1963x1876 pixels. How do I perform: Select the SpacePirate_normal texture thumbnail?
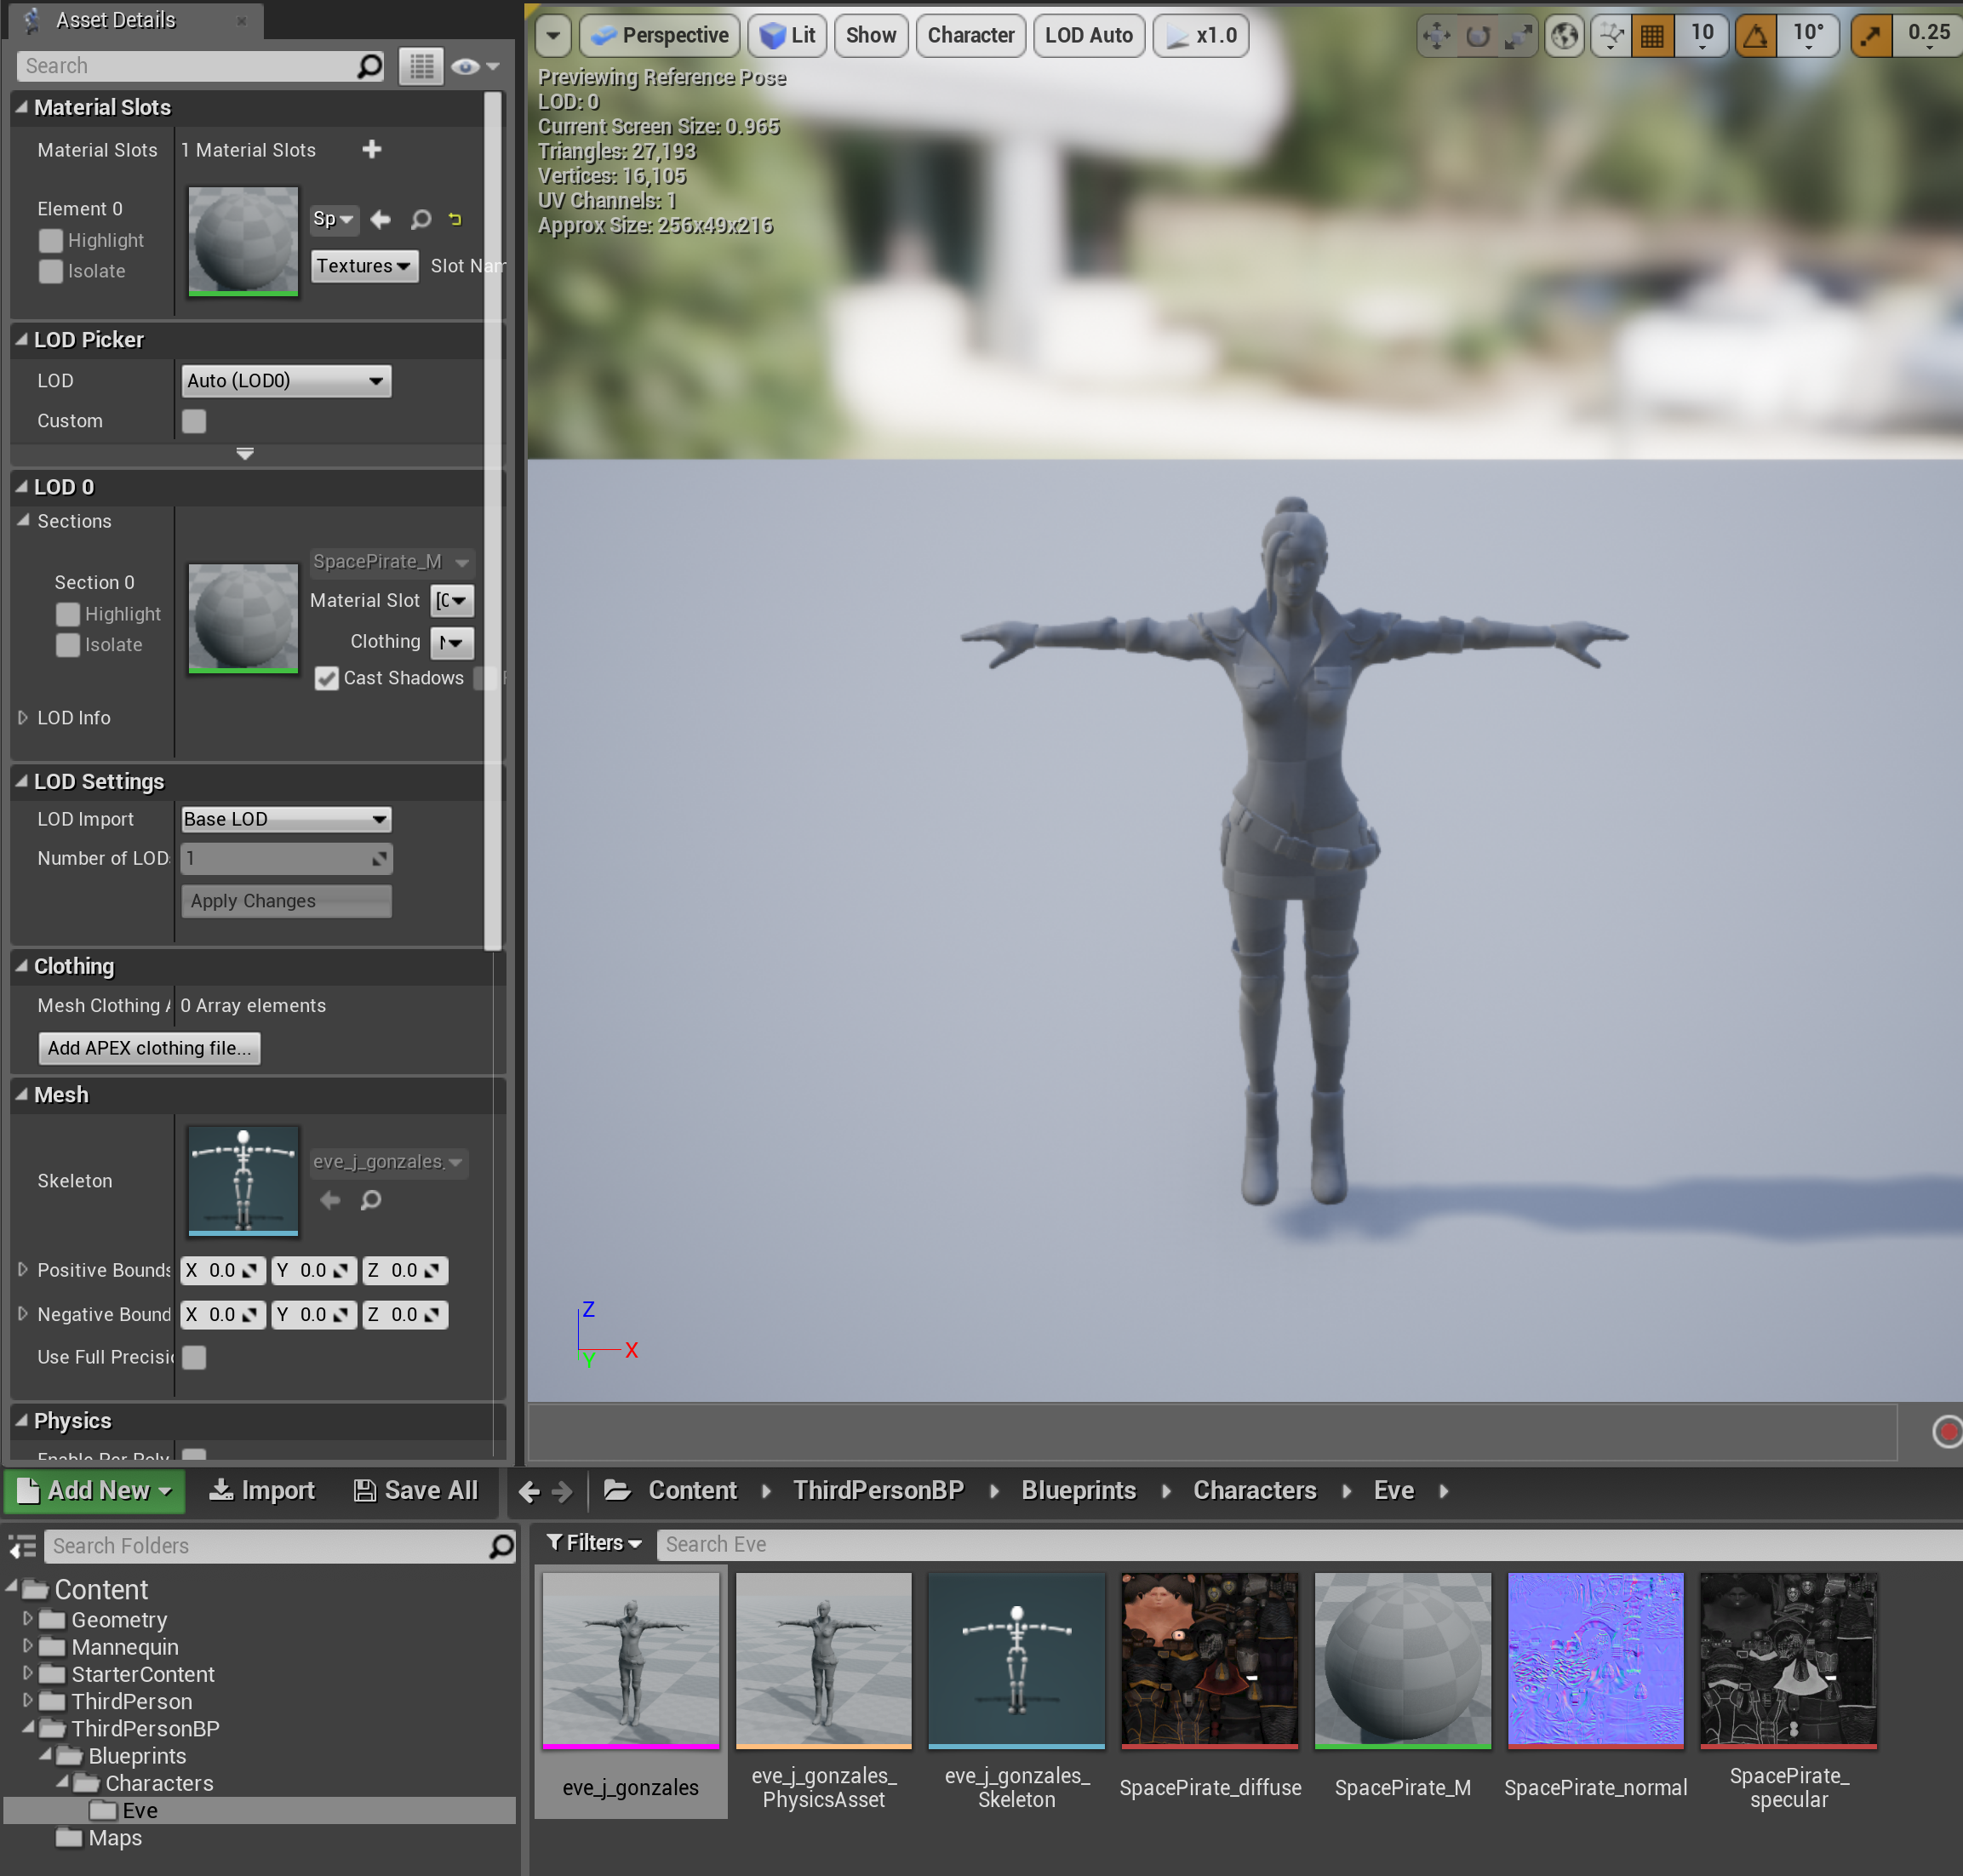click(1595, 1660)
